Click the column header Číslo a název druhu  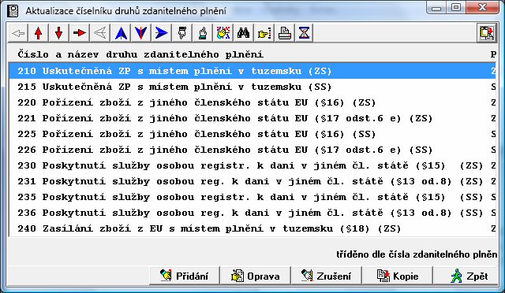[140, 54]
